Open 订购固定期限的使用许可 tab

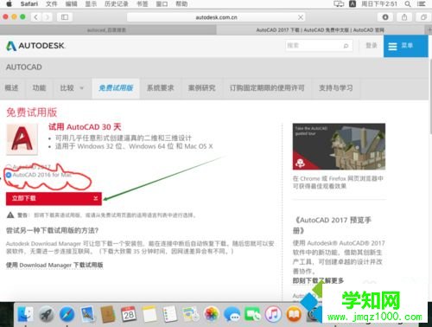[267, 88]
